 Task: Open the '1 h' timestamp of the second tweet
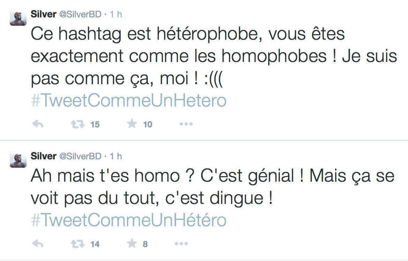click(x=115, y=157)
